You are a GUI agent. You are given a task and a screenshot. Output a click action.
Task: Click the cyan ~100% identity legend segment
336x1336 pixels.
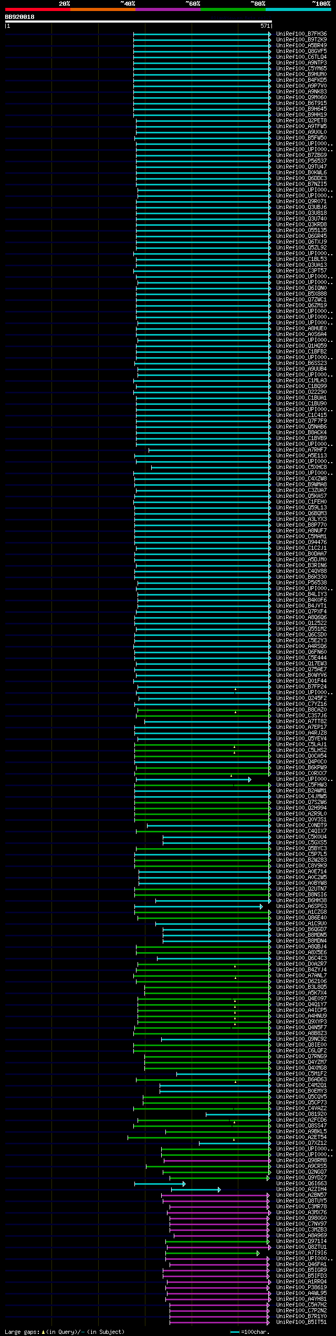pos(298,9)
